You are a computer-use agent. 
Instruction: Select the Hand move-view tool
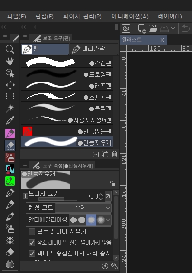(x=10, y=61)
